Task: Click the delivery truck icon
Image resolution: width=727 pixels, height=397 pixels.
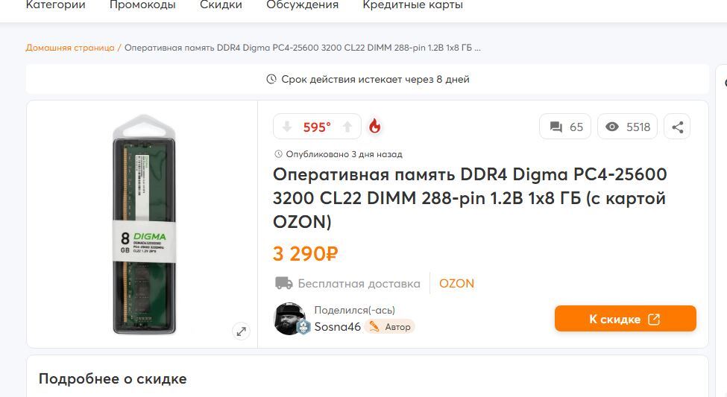Action: (x=283, y=283)
